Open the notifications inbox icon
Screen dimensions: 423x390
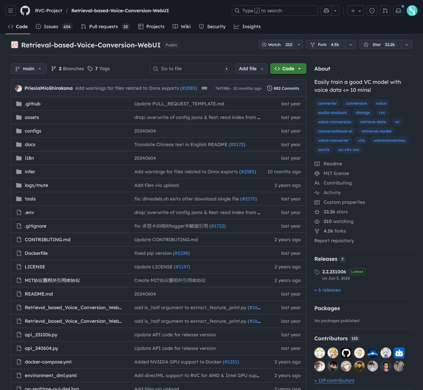coord(398,11)
